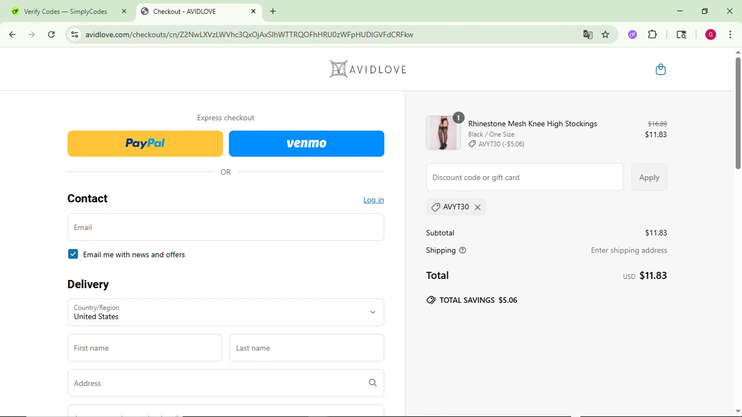Select the Checkout - AVIDLOVE tab
742x417 pixels.
(x=198, y=11)
